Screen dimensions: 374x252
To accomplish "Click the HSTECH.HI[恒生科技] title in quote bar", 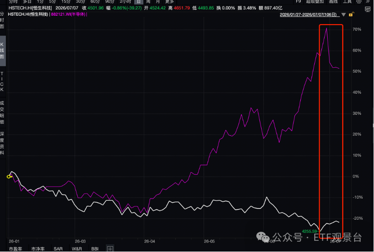I will coord(30,8).
